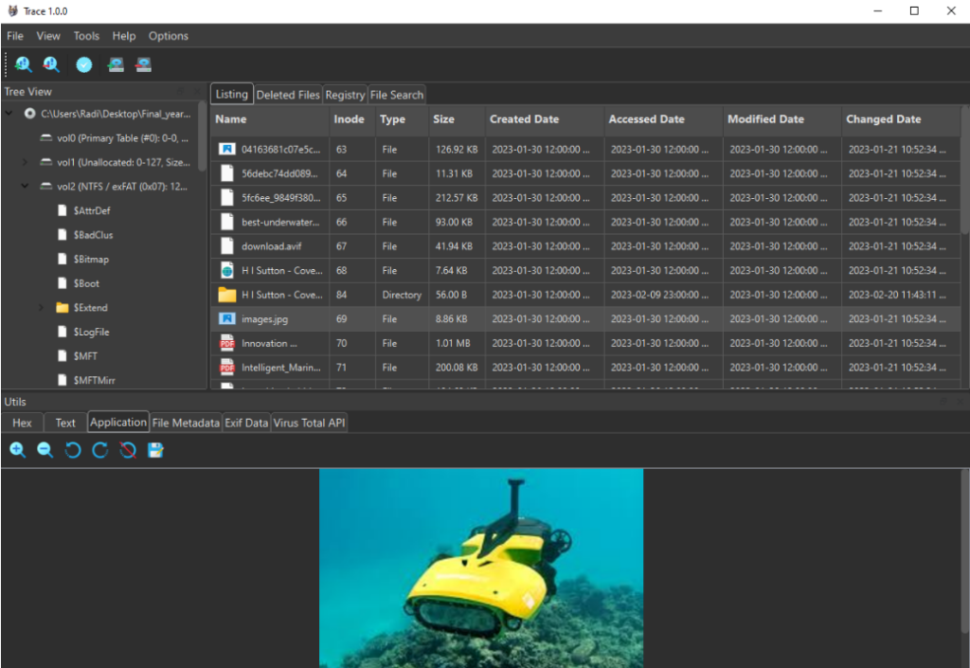Sort the listing by the Name column
The height and width of the screenshot is (668, 970).
[270, 119]
